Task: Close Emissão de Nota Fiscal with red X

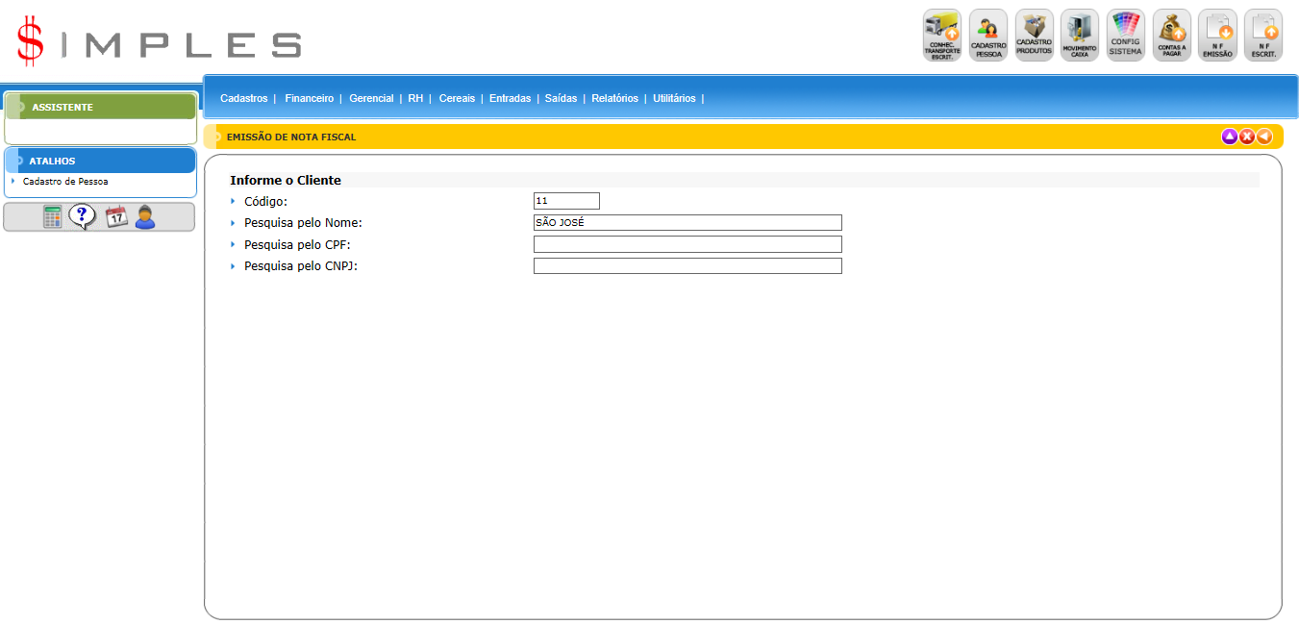Action: tap(1246, 137)
